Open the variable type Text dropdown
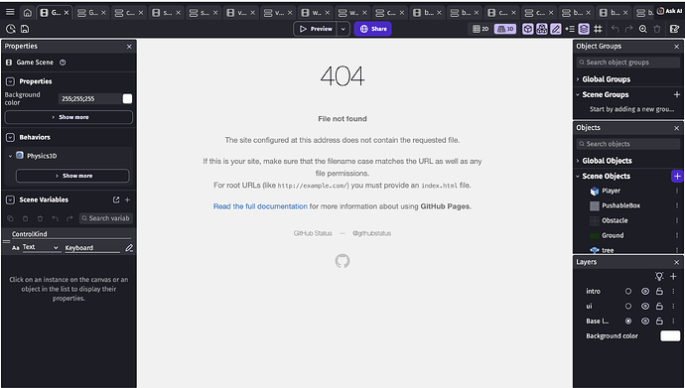This screenshot has width=685, height=388. pos(41,247)
